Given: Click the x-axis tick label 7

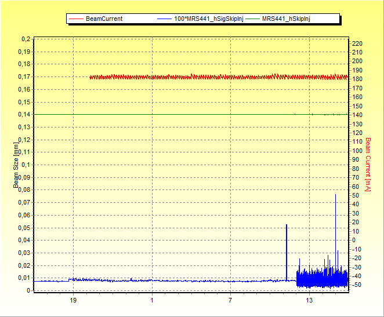Looking at the screenshot, I should [230, 300].
